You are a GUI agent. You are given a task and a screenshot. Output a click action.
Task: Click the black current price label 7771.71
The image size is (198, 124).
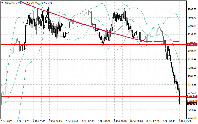click(x=192, y=104)
